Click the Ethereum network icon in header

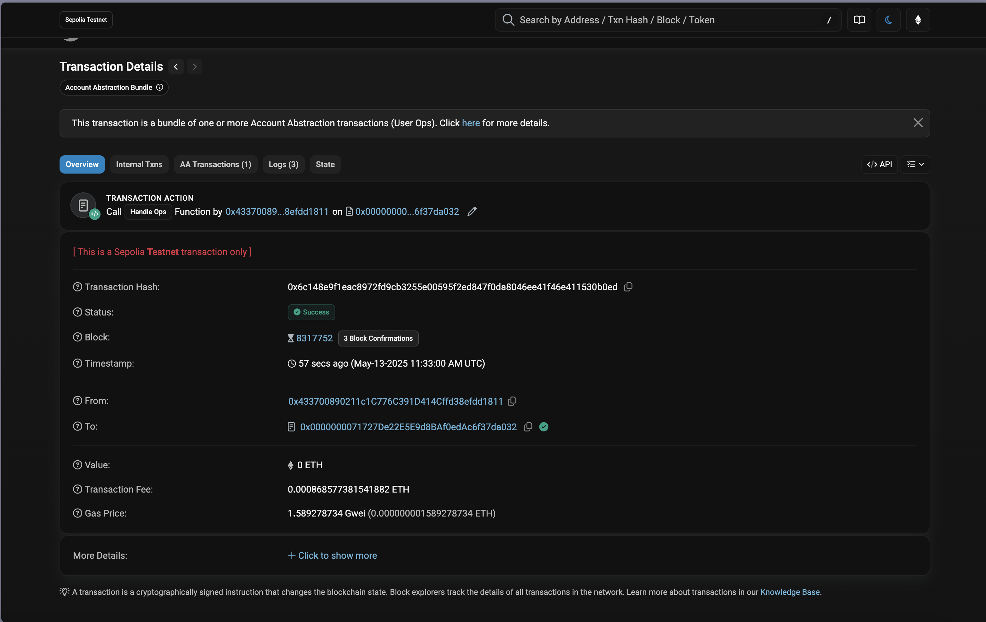coord(918,19)
